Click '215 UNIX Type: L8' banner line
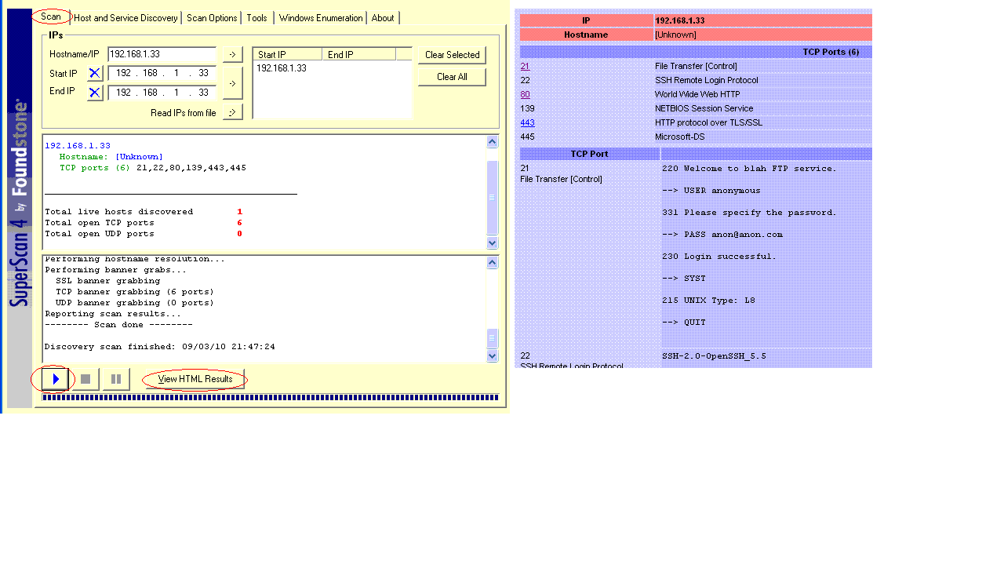 (708, 300)
